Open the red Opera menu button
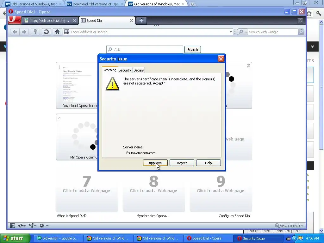This screenshot has height=243, width=324. (14, 20)
